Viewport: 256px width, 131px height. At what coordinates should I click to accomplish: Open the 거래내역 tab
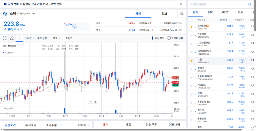point(174,125)
